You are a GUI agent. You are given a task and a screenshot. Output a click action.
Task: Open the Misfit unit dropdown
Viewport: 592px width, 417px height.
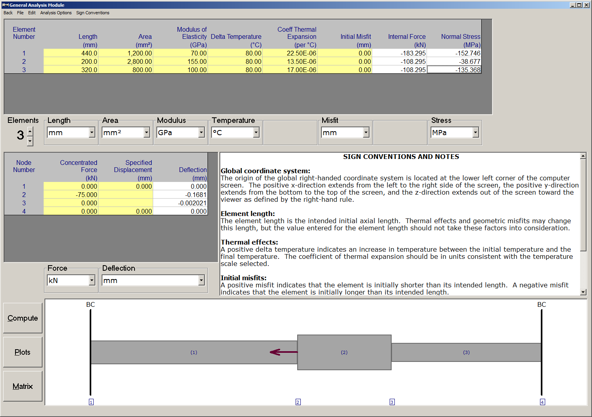(365, 132)
